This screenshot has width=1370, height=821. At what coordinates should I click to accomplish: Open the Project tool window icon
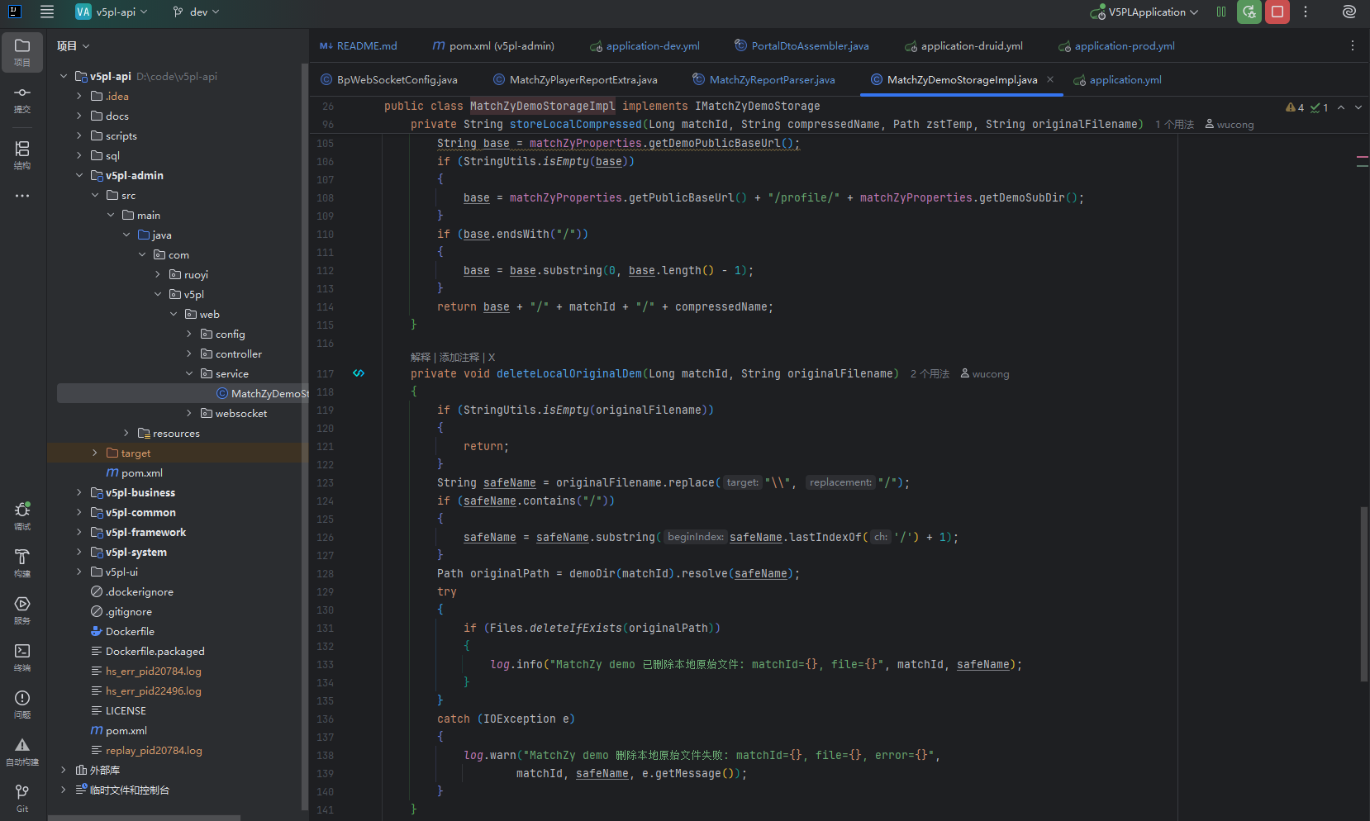[x=22, y=52]
